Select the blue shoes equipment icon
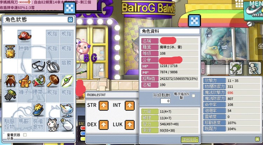This screenshot has width=263, height=145. point(39,110)
